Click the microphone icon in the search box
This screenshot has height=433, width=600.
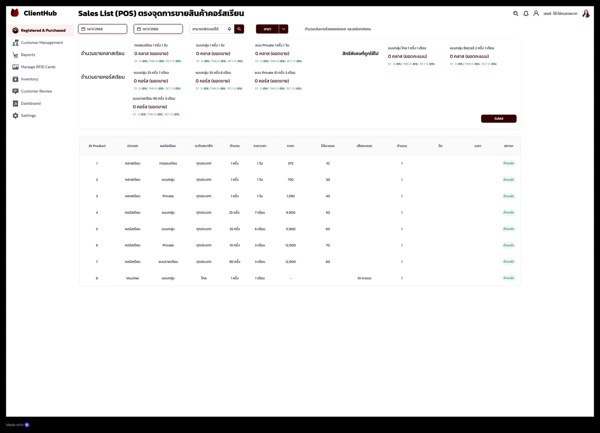pos(229,29)
